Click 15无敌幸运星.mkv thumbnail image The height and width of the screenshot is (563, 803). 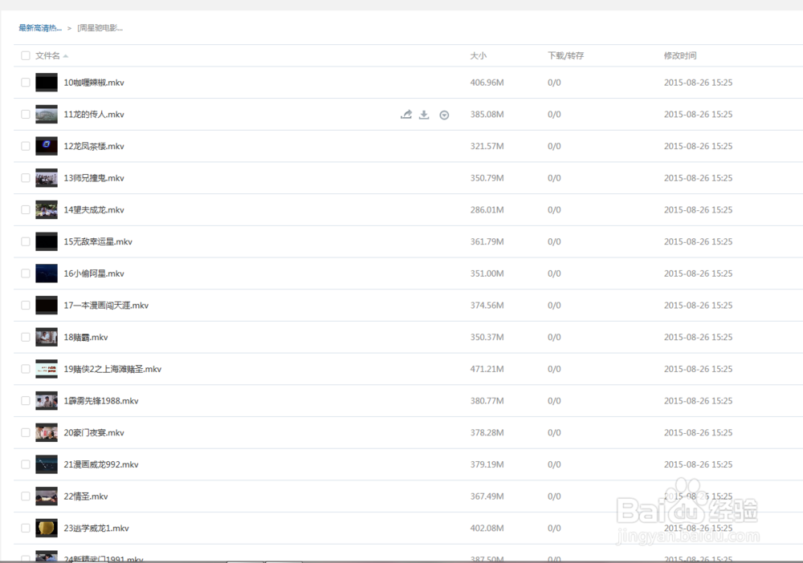[47, 241]
